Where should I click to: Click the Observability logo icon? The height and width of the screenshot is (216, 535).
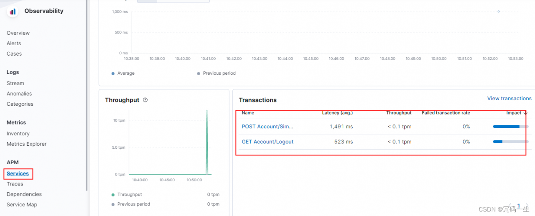[x=13, y=11]
